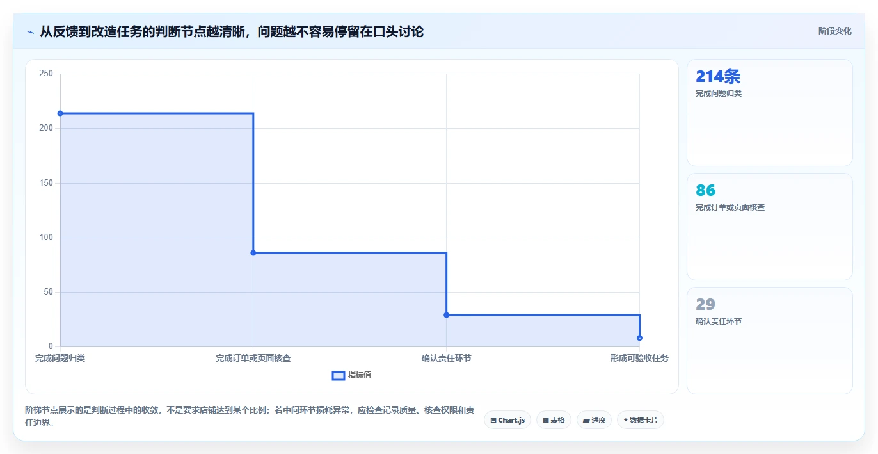
Task: Click the y-axis tick 250
Action: pyautogui.click(x=46, y=74)
